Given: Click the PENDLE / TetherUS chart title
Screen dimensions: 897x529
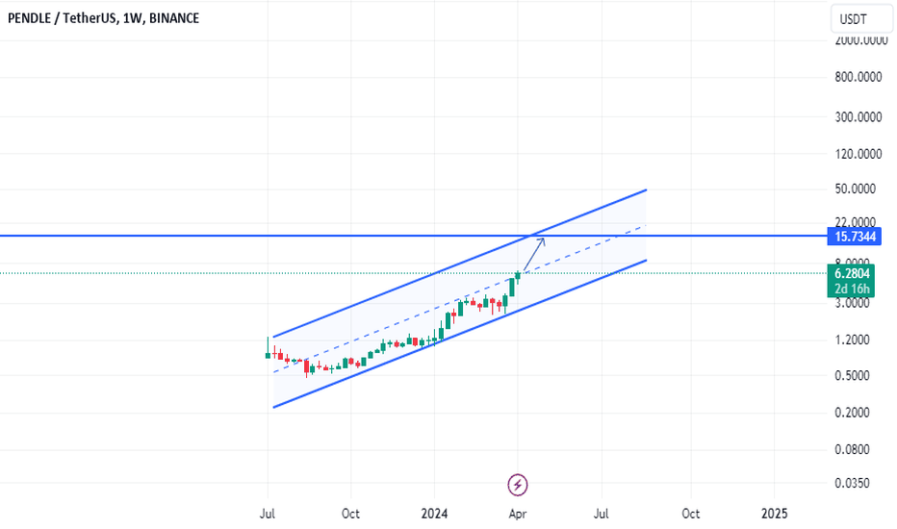Looking at the screenshot, I should pyautogui.click(x=104, y=18).
